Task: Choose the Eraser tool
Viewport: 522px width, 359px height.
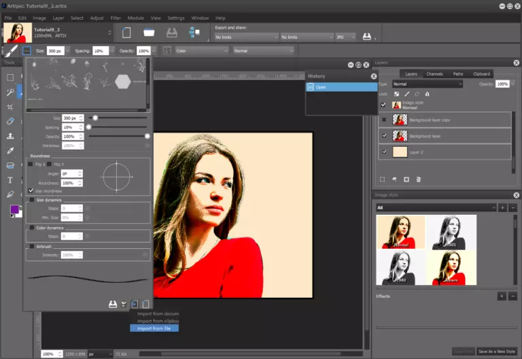Action: [x=10, y=122]
